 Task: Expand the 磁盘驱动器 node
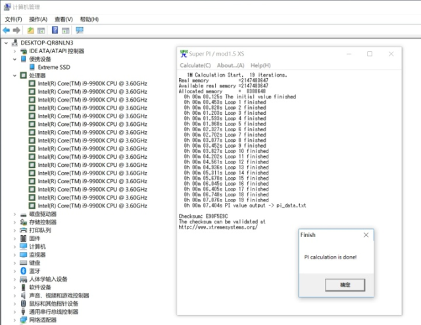point(14,214)
